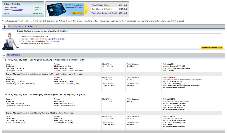Click flight number UA934

click(171, 64)
